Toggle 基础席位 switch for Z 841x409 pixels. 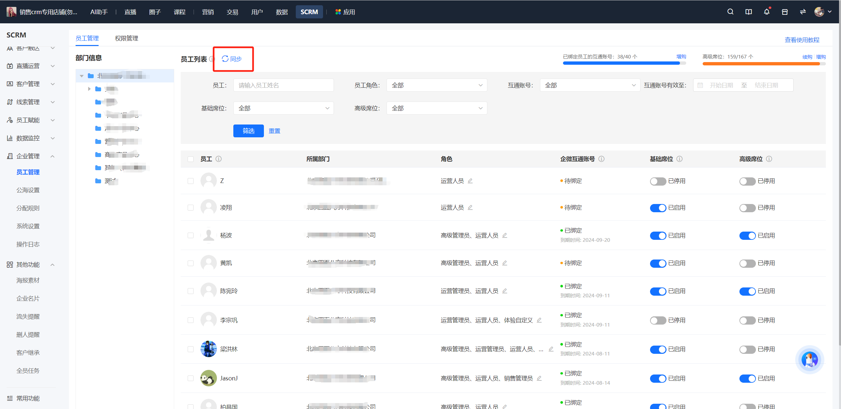click(658, 181)
